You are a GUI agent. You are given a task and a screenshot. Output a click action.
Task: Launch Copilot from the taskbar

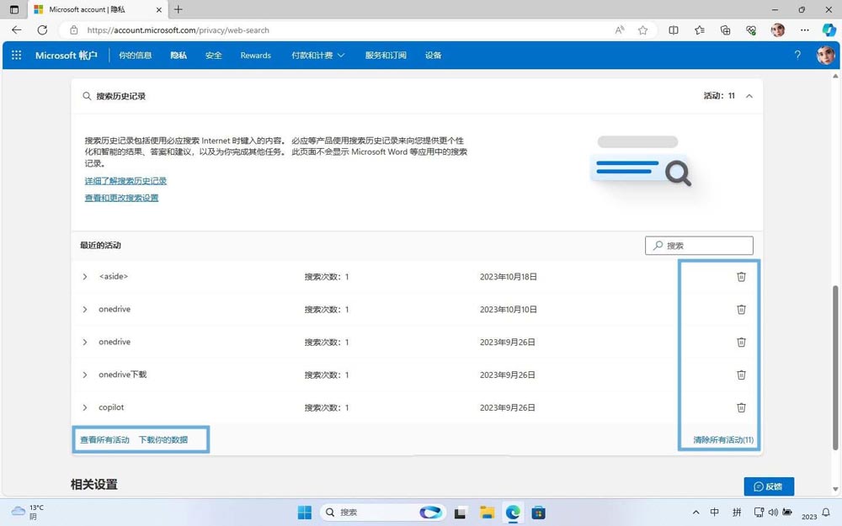point(430,512)
